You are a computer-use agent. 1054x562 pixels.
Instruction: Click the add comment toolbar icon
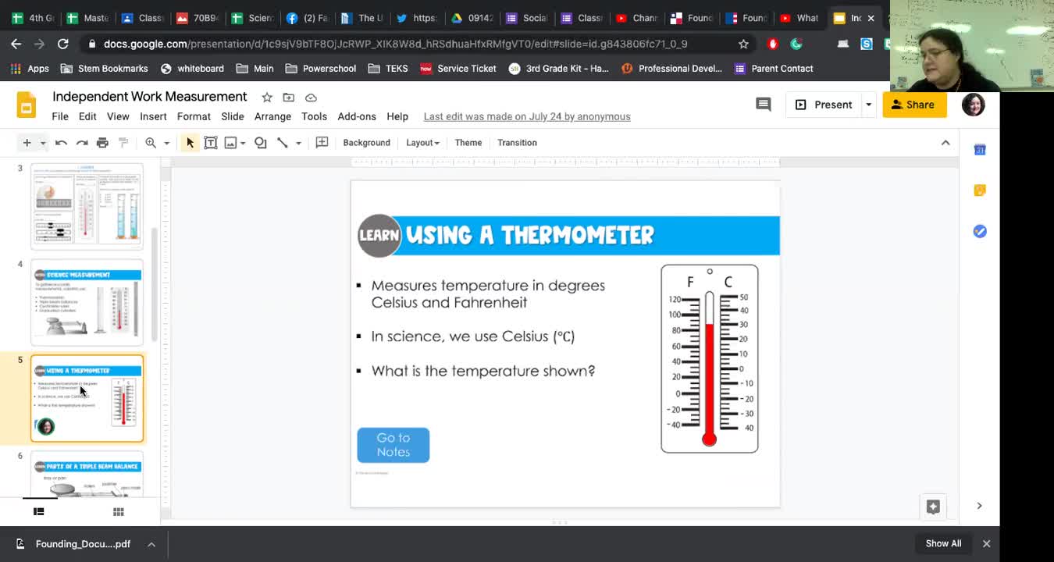322,143
